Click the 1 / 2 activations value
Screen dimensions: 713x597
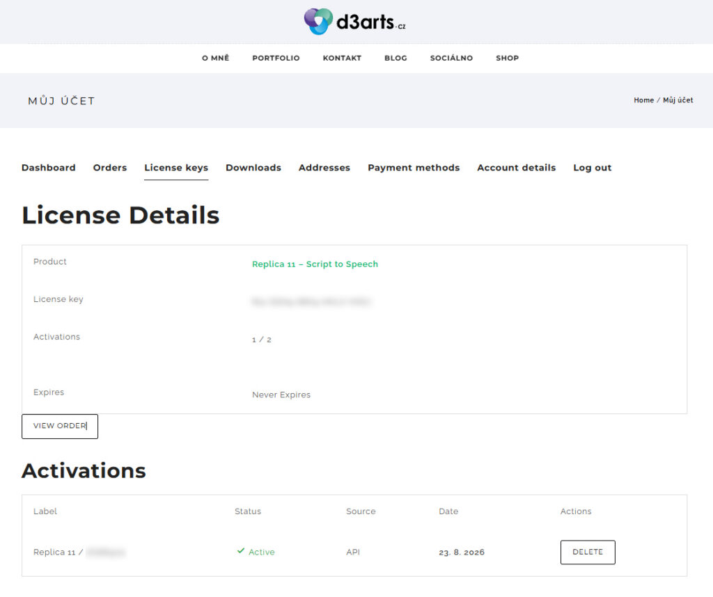[262, 340]
